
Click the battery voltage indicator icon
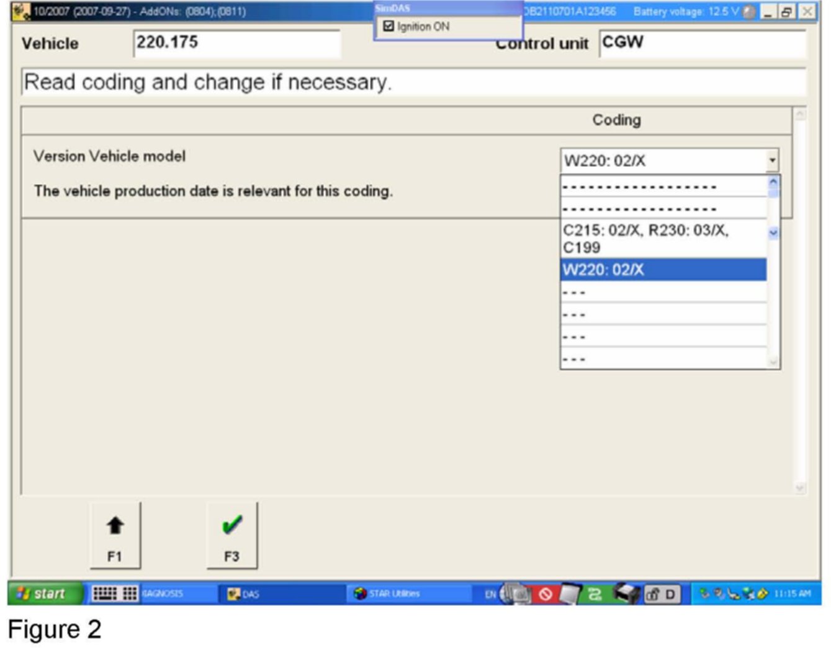pos(749,12)
